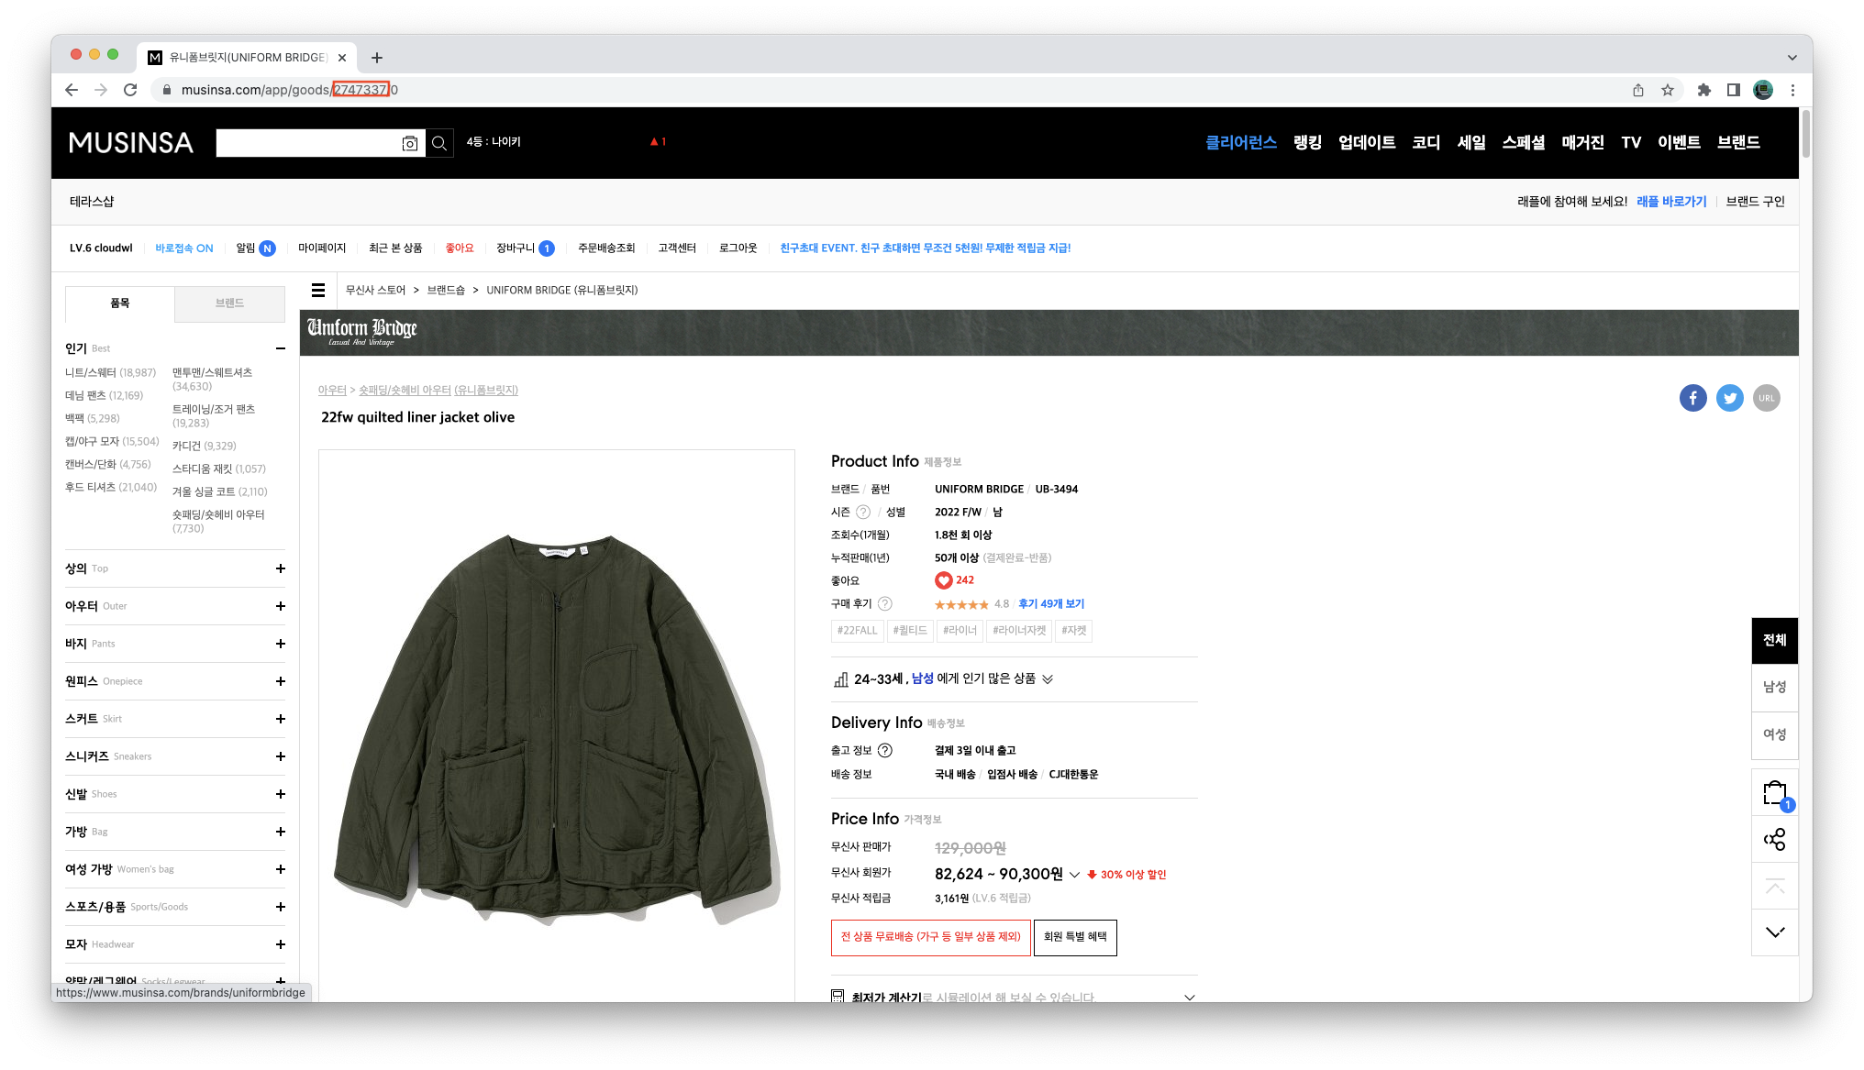Switch to the 브랜드 sidebar tab
This screenshot has width=1864, height=1070.
click(229, 303)
